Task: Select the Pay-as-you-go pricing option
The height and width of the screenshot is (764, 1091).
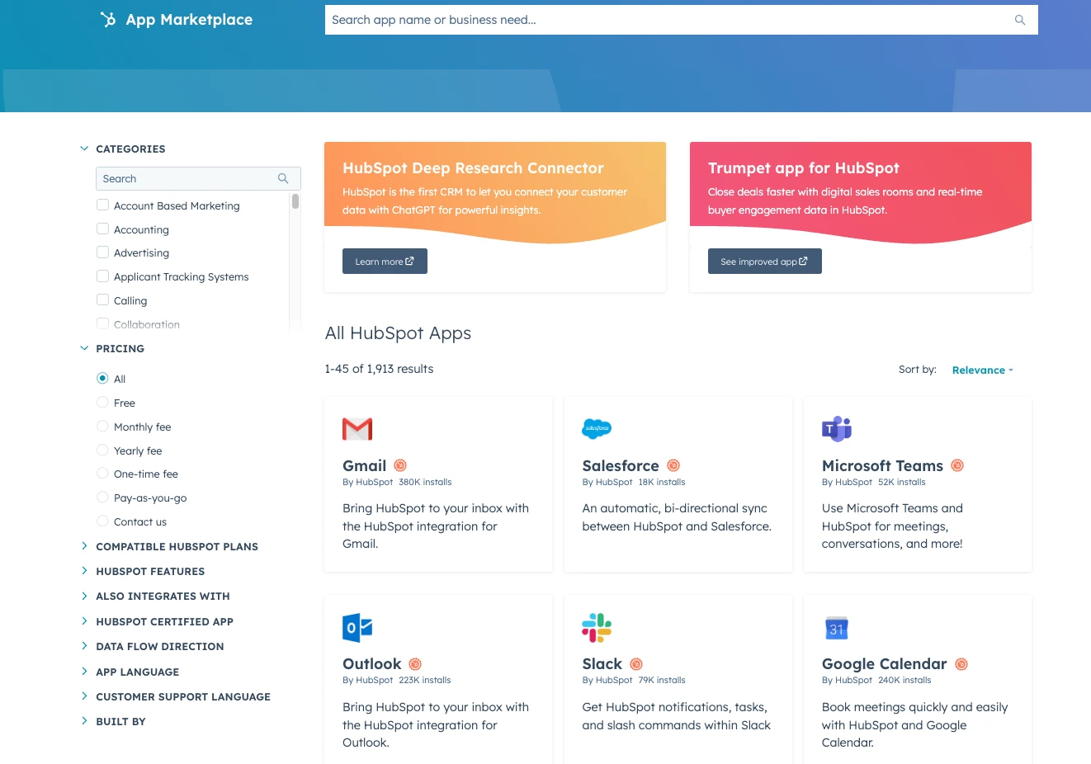Action: point(102,497)
